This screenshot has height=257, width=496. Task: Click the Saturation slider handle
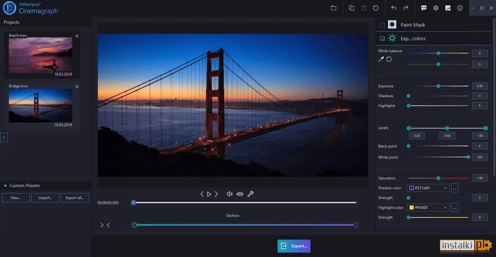tap(438, 178)
